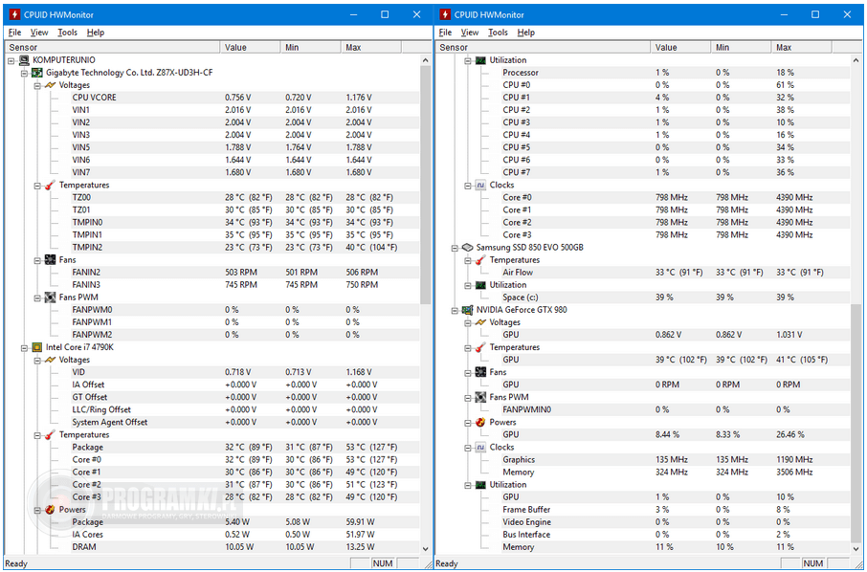
Task: Click the Max column header in right window
Action: tap(801, 47)
